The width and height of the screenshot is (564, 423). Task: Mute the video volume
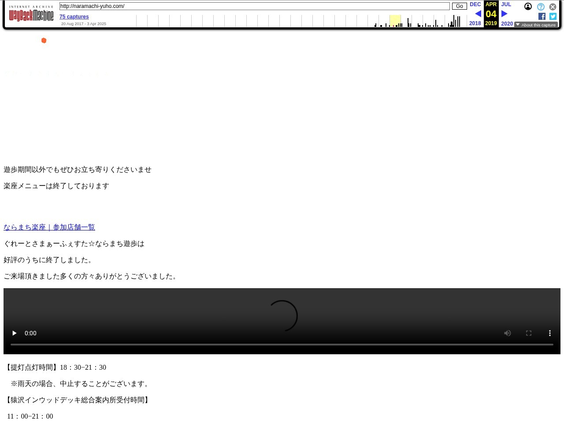coord(508,333)
